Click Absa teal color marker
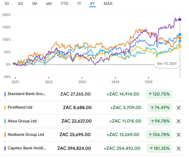The image size is (189, 158). (5, 121)
